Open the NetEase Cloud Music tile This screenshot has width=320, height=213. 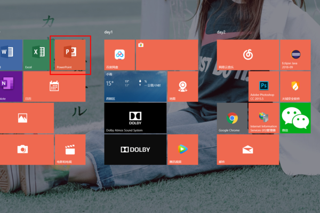click(x=248, y=55)
